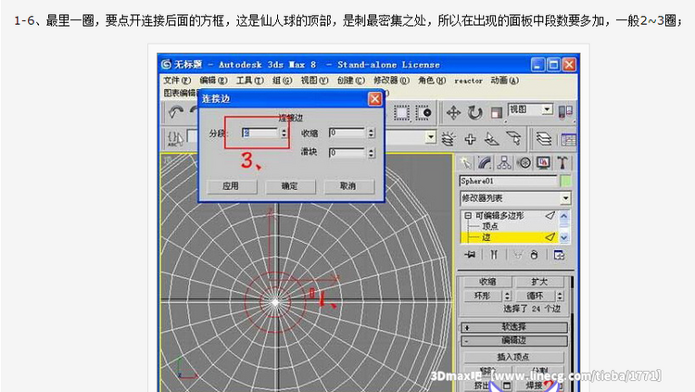Click the green object color swatch
Screen dimensions: 695x392
565,181
